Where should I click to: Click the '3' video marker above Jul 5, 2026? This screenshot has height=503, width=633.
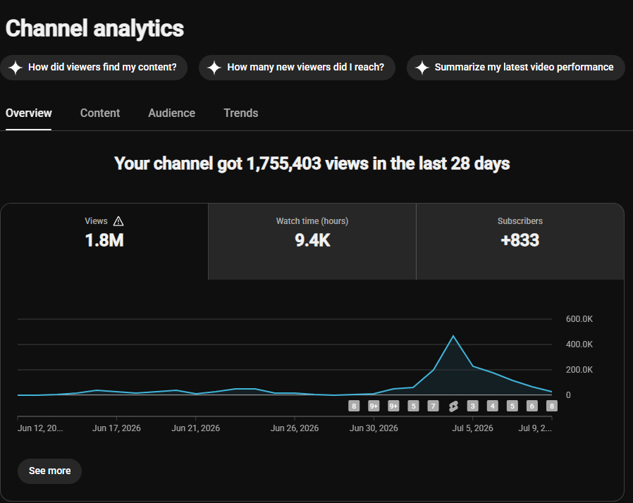(x=473, y=406)
